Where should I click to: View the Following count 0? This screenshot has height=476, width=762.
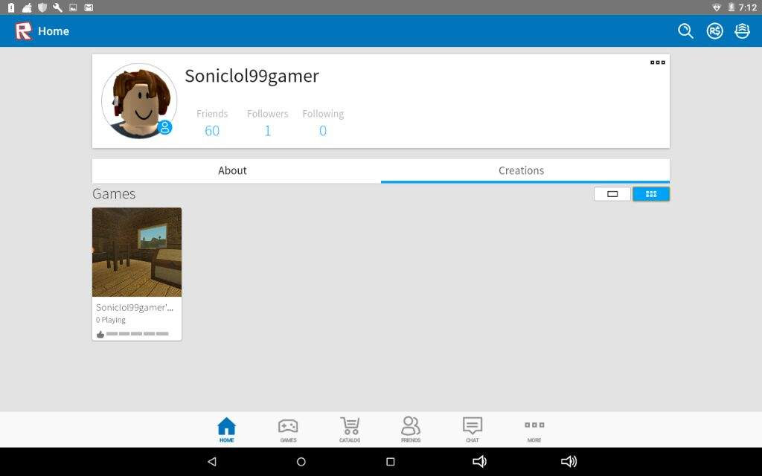point(323,131)
